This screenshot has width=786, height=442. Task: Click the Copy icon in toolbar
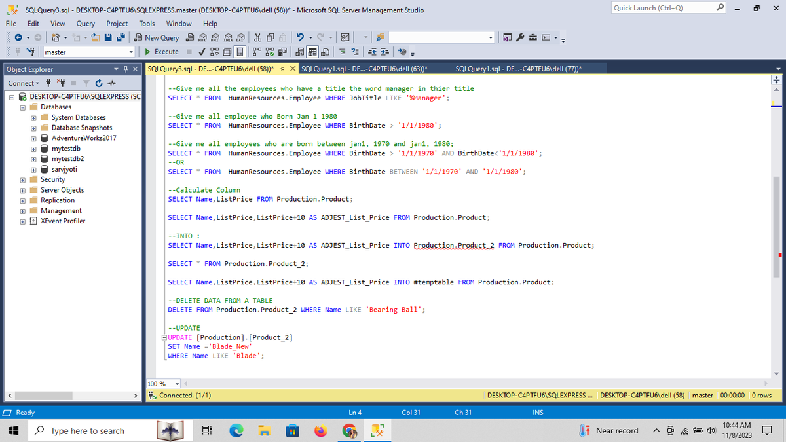pyautogui.click(x=271, y=38)
